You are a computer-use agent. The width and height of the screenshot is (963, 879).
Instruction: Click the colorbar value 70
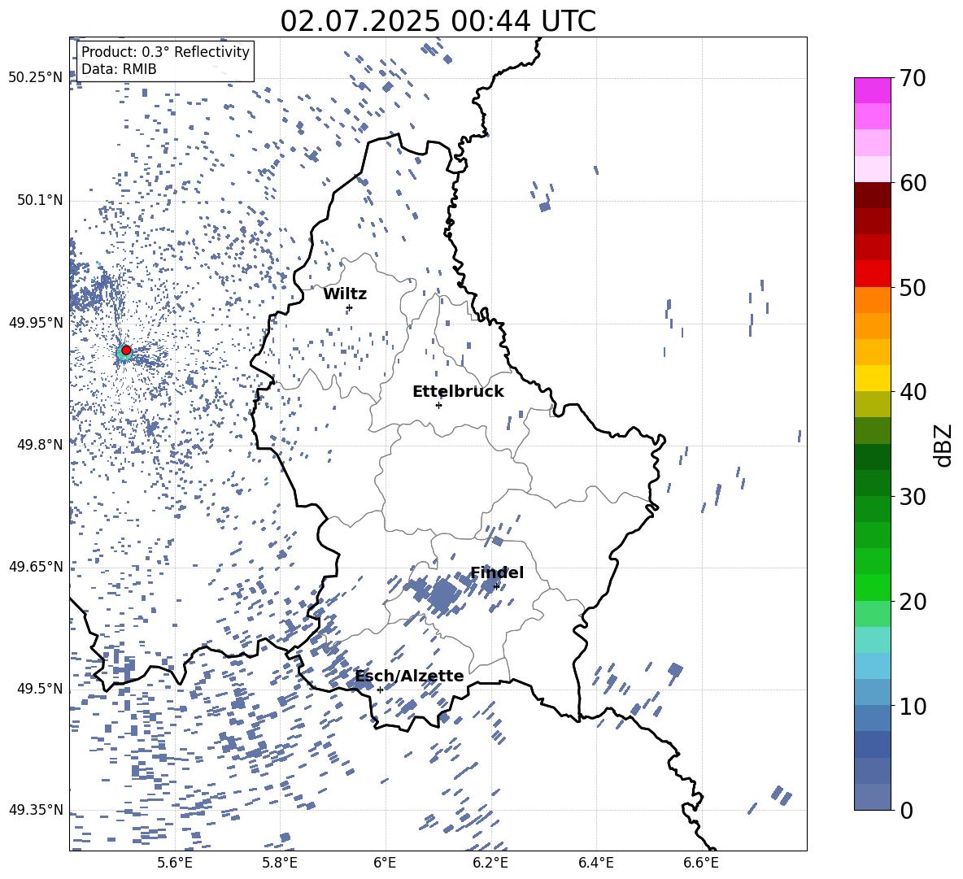[913, 78]
